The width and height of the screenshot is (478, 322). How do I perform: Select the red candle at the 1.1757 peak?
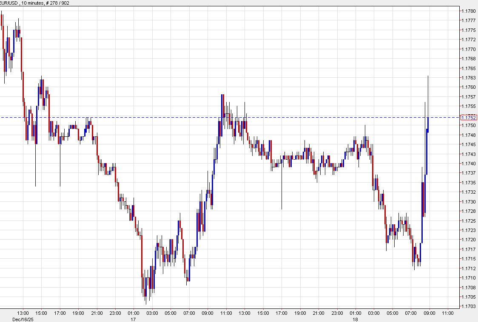[x=222, y=106]
